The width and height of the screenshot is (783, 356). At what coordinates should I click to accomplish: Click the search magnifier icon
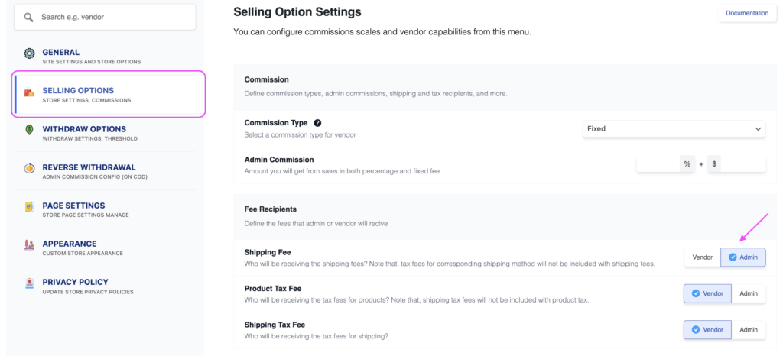coord(29,17)
